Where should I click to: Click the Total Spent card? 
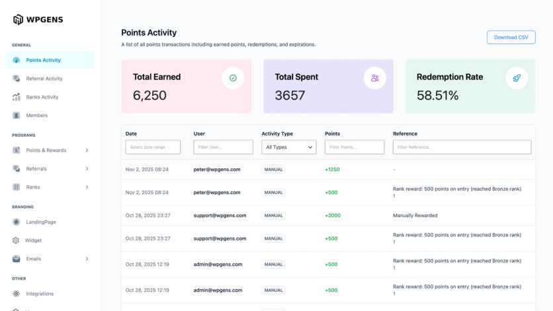(x=328, y=86)
